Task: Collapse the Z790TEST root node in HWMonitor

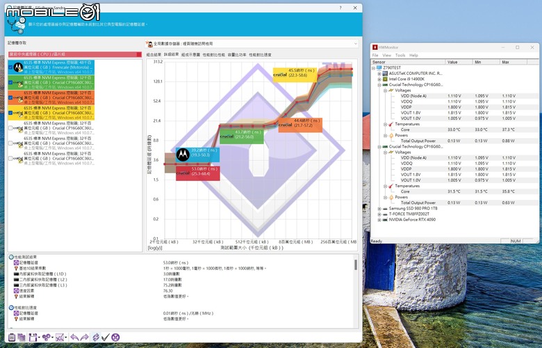Action: [x=373, y=68]
